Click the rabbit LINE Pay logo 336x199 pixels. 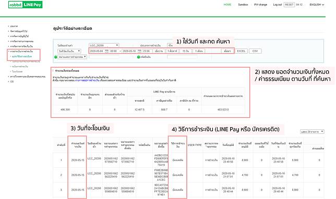point(25,5)
